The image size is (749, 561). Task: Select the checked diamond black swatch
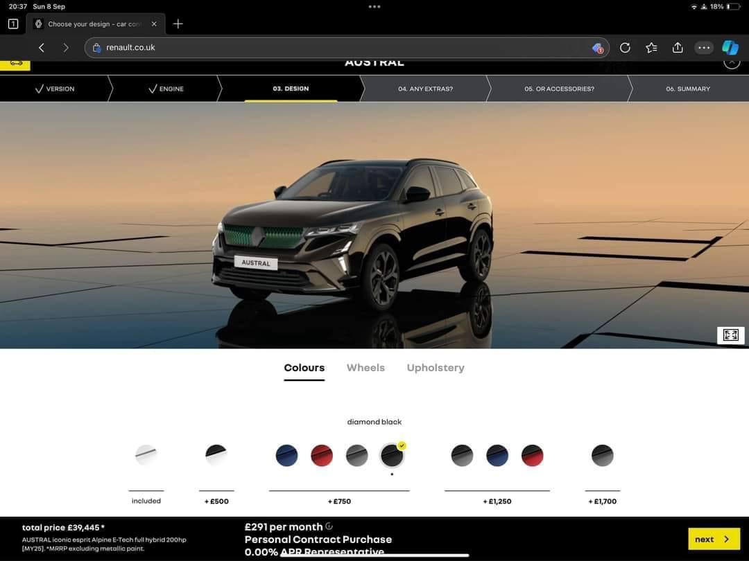pos(392,455)
